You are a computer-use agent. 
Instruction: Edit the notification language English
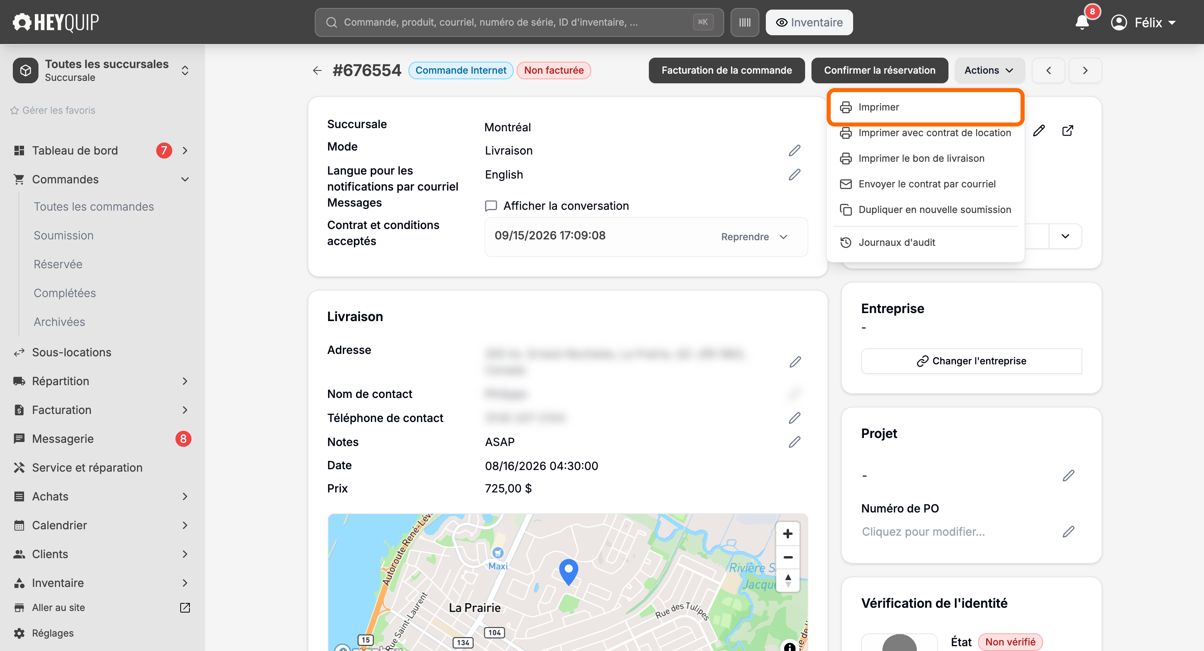[x=795, y=174]
